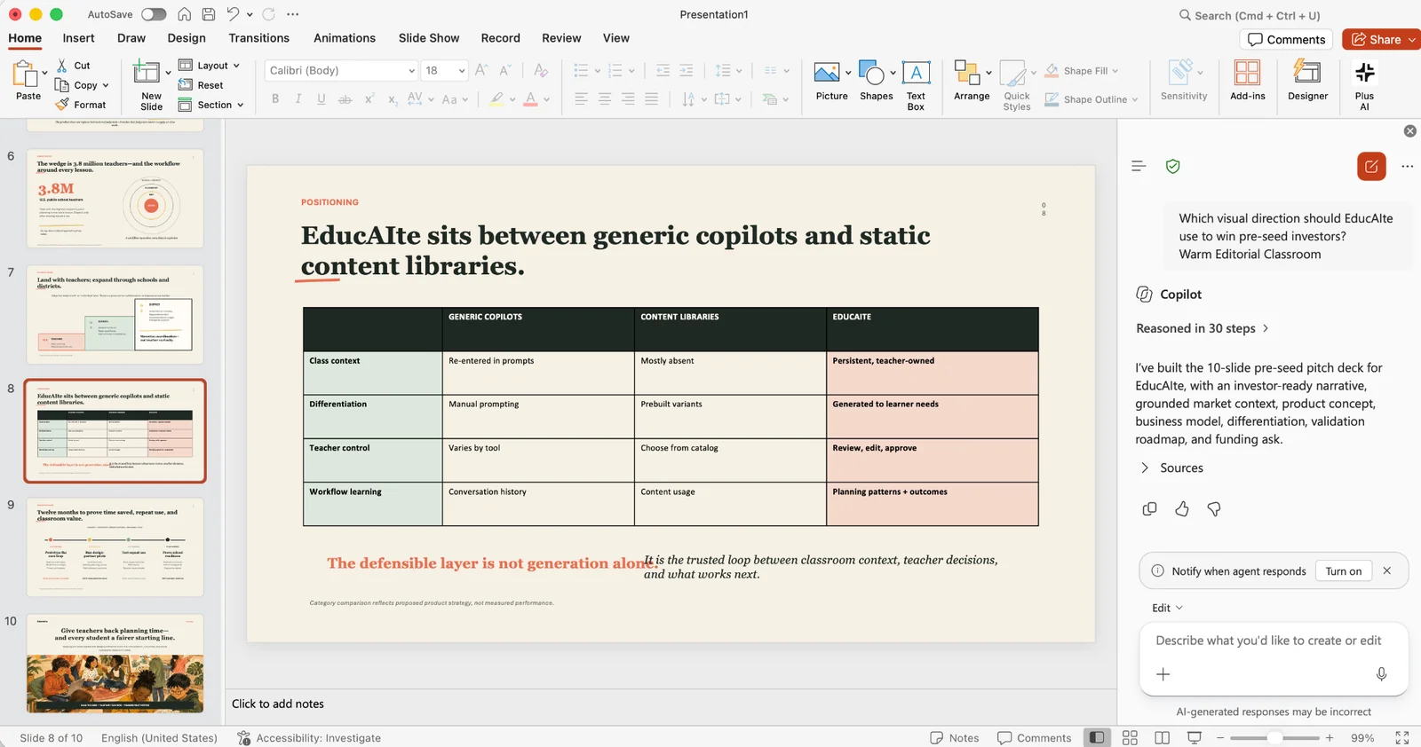Start a new Copilot chat
Image resolution: width=1421 pixels, height=747 pixels.
1371,166
